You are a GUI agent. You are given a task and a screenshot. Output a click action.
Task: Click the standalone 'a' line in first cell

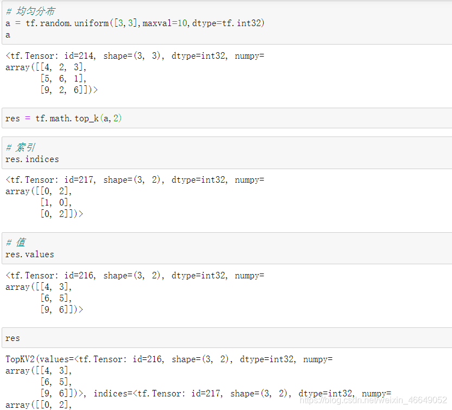click(x=8, y=35)
